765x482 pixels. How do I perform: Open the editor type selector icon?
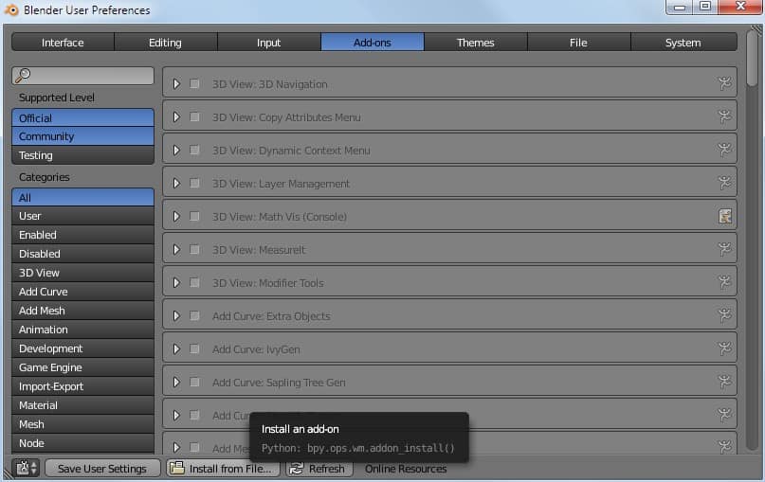(x=26, y=468)
